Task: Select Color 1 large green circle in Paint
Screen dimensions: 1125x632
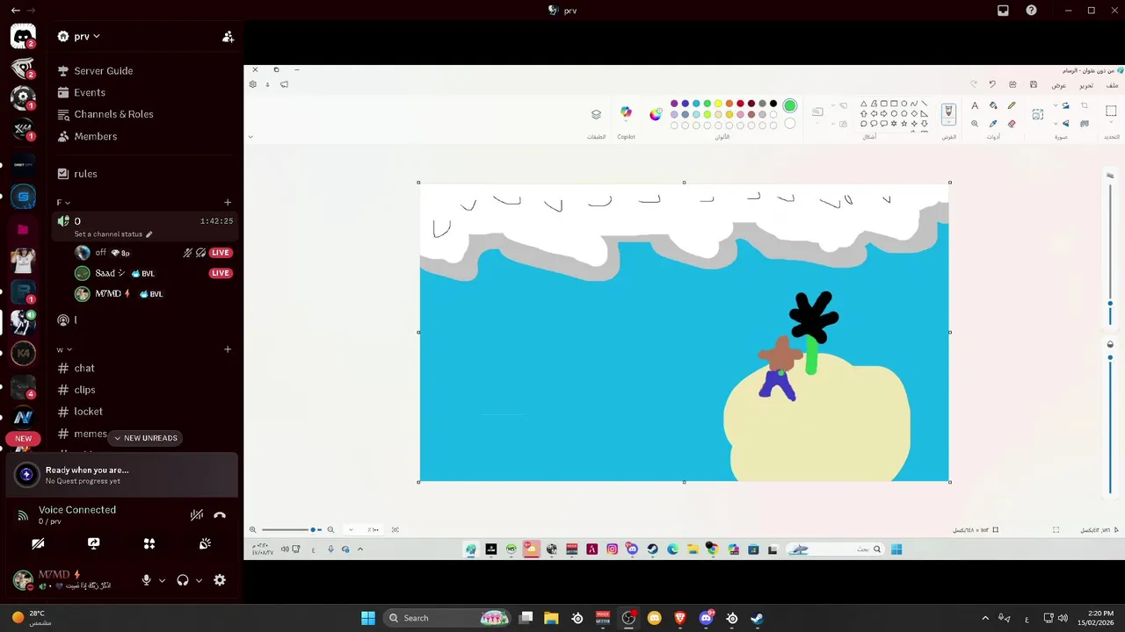Action: pyautogui.click(x=790, y=106)
